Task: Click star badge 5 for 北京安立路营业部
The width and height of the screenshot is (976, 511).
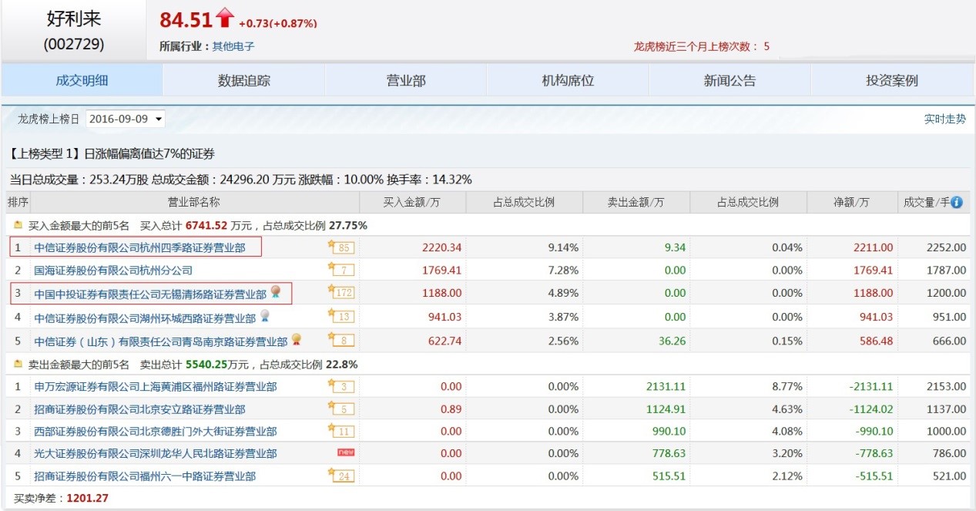Action: pos(340,408)
